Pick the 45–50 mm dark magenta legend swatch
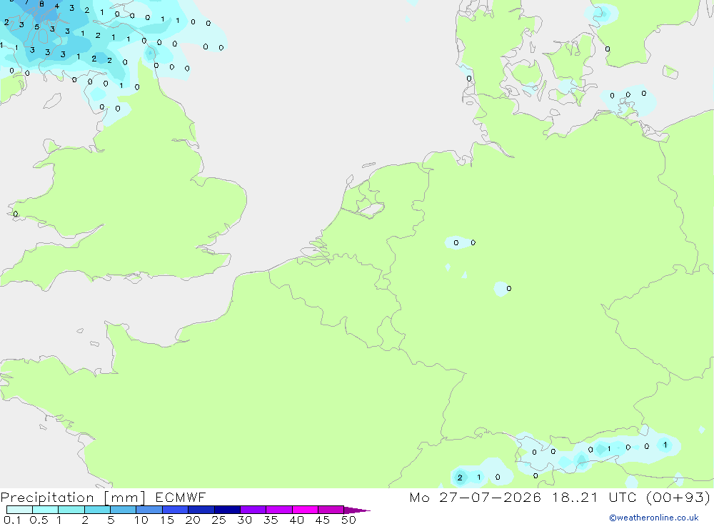 tap(331, 510)
